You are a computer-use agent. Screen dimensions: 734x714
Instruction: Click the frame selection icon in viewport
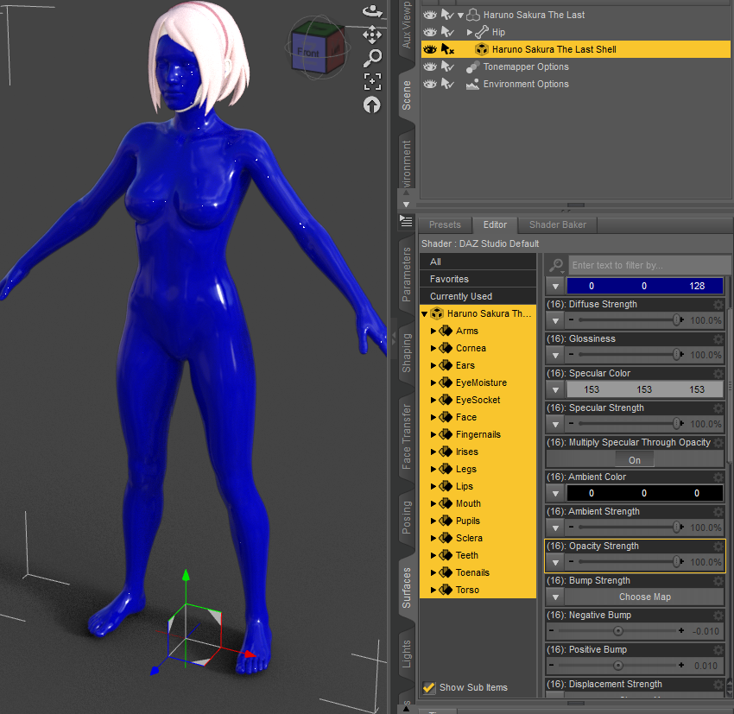tap(372, 81)
